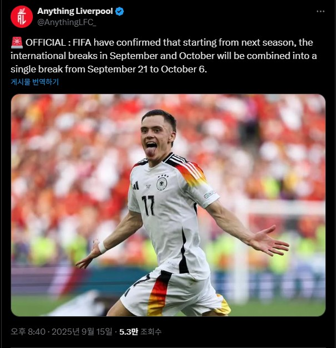Click the word OFFICIAL in the tweet
Screen dimensions: 336x348
click(x=46, y=42)
